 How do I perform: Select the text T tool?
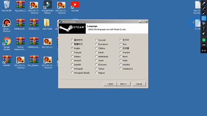tap(204, 28)
